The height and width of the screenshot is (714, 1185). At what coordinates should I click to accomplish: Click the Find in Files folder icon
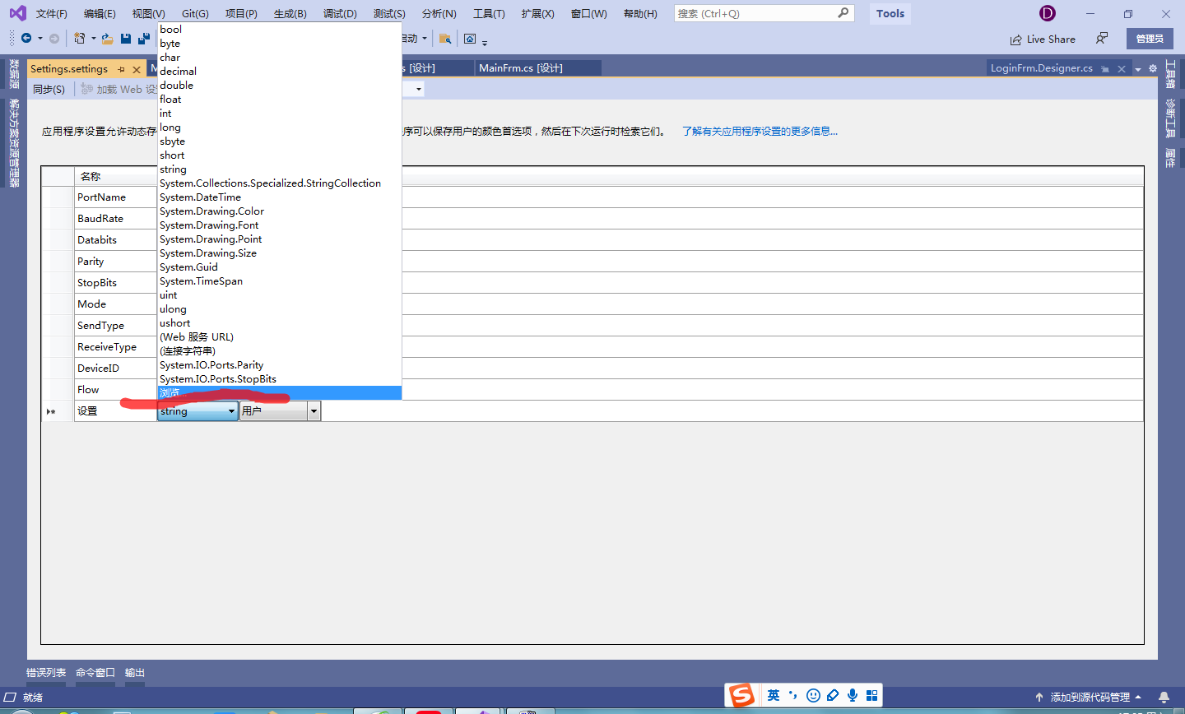coord(445,39)
